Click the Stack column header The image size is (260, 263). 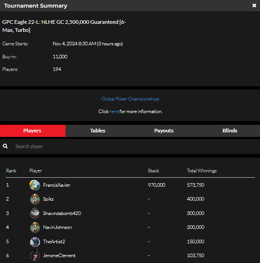(x=153, y=171)
